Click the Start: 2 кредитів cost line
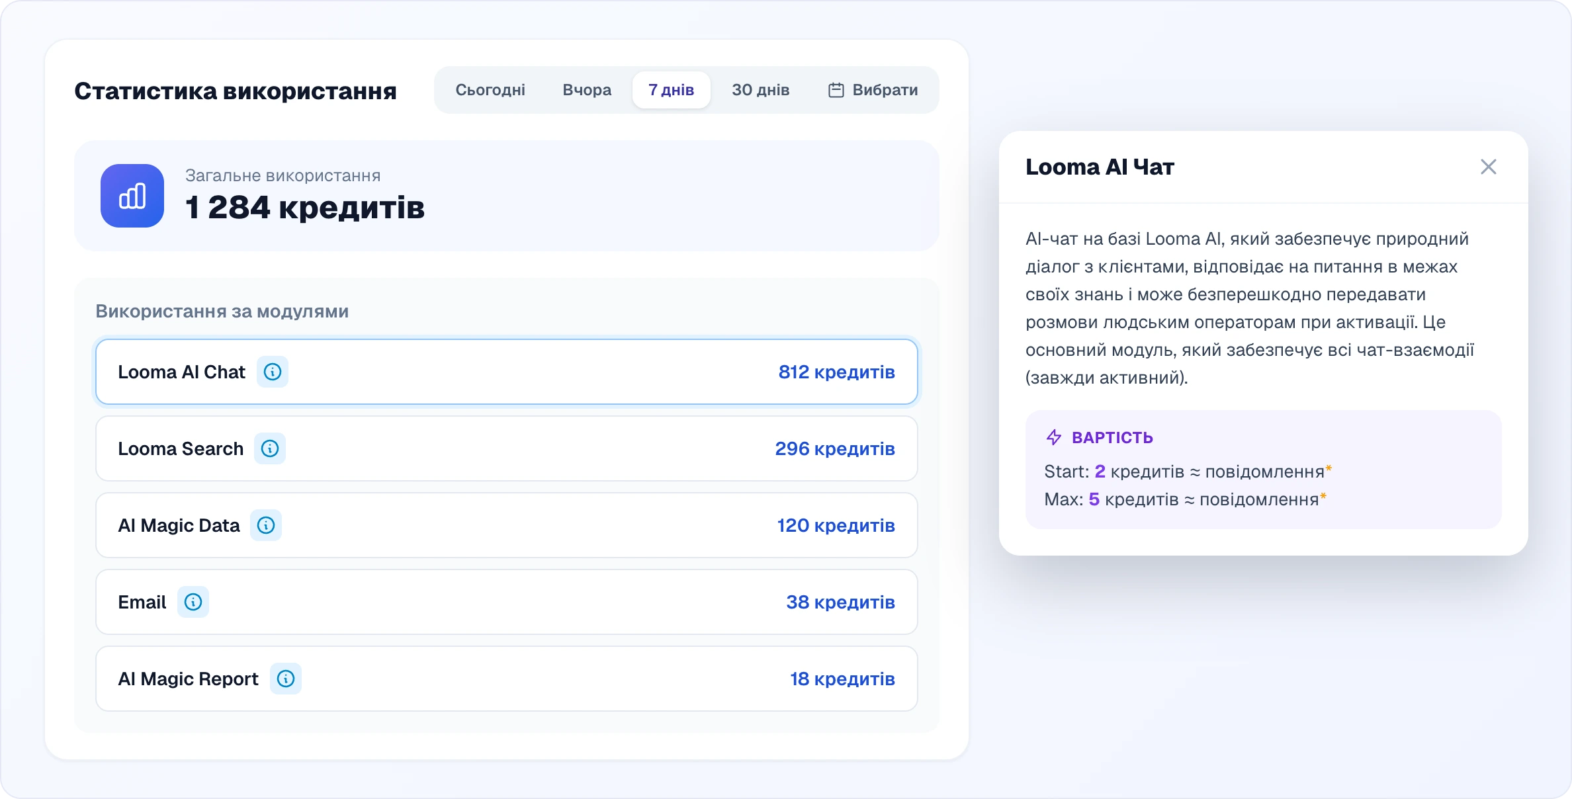1572x799 pixels. click(1188, 471)
